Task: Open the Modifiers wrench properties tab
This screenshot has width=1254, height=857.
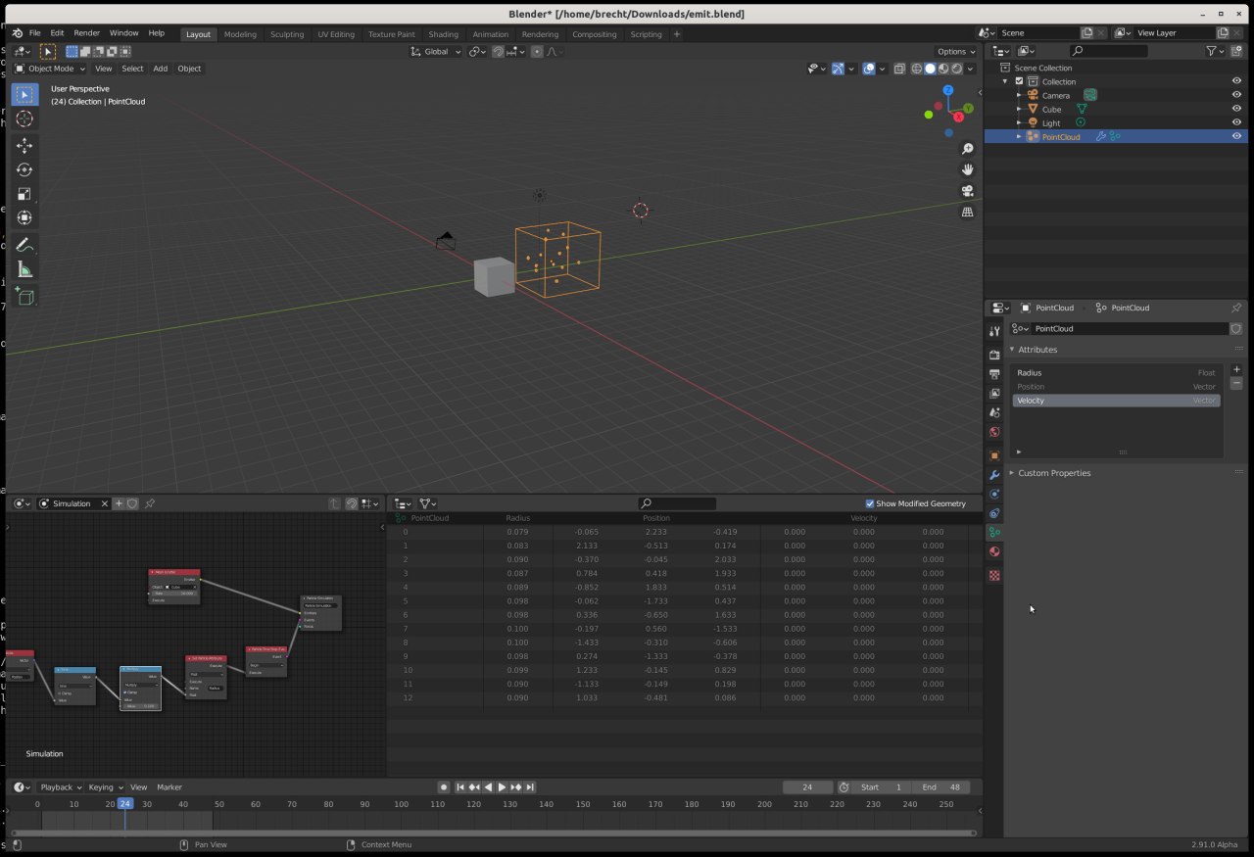Action: [994, 475]
